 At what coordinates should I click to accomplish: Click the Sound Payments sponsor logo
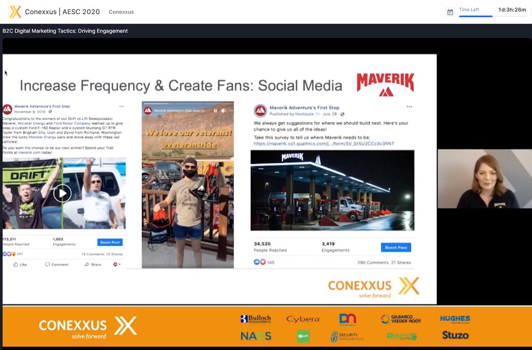click(402, 337)
